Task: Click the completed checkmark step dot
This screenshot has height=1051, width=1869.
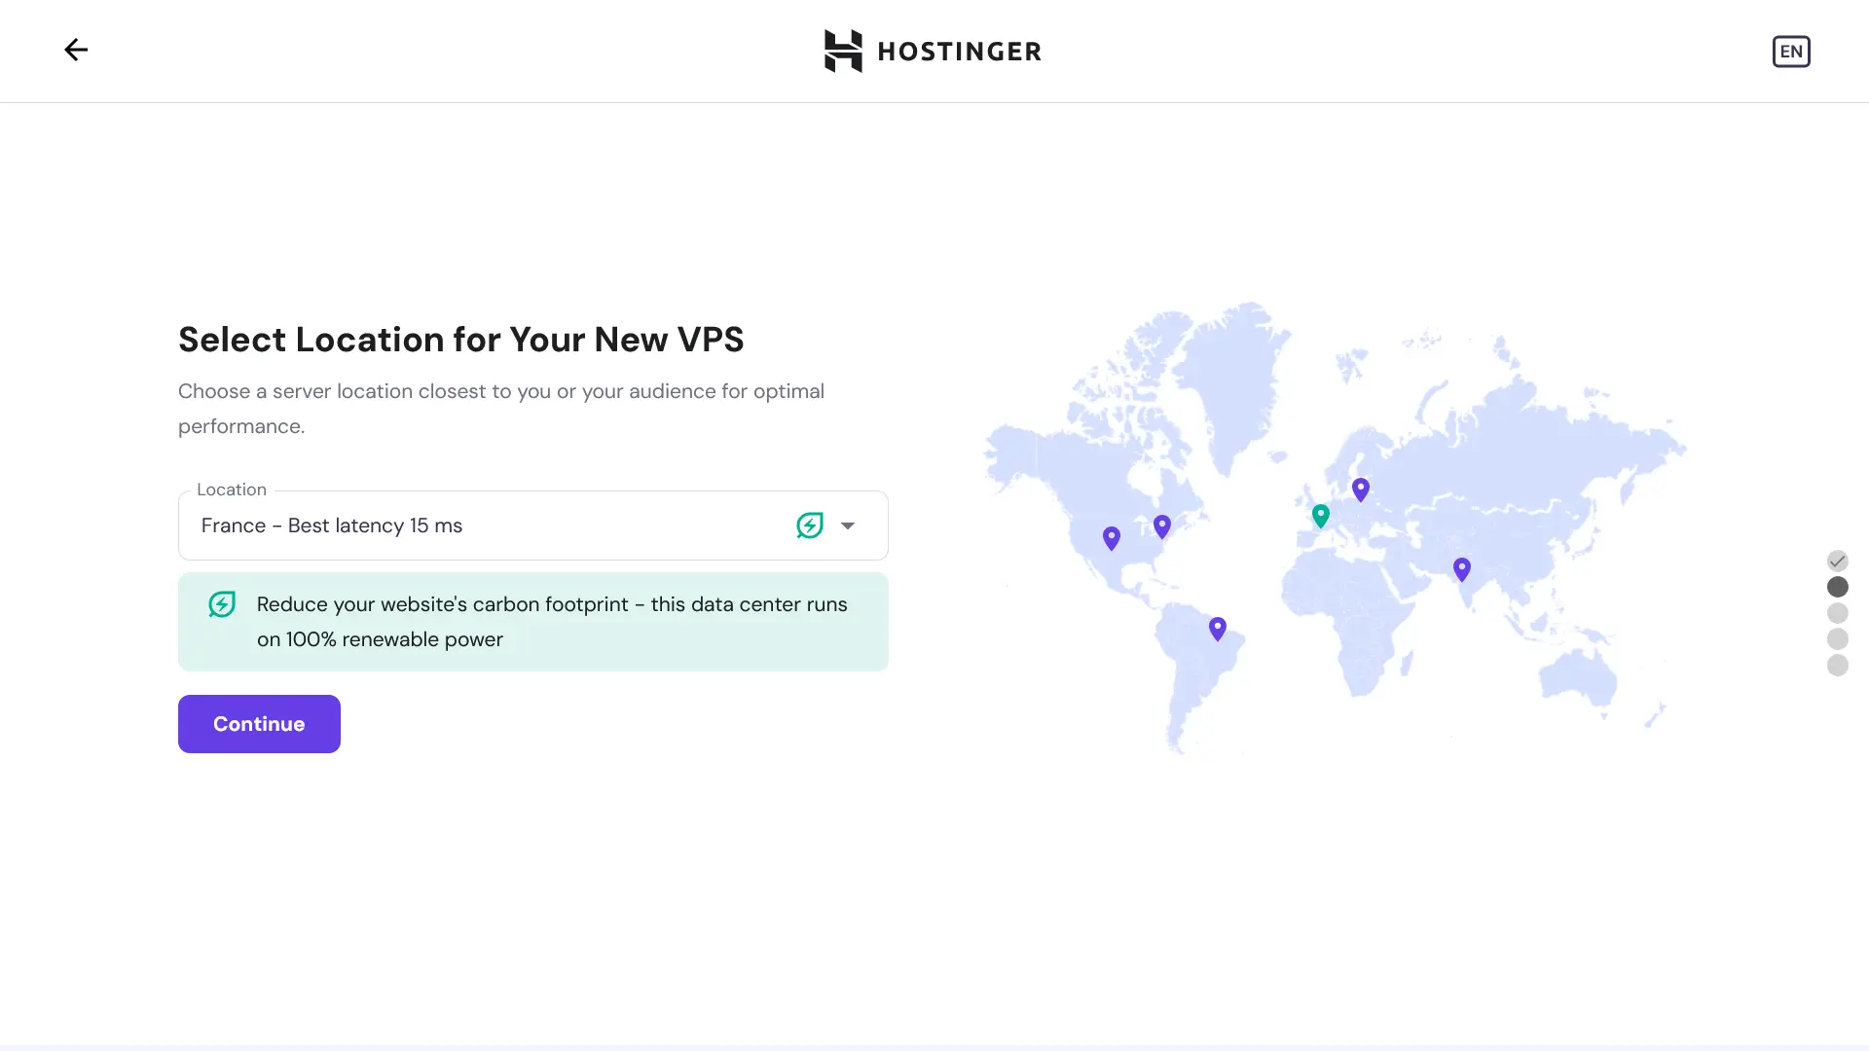Action: point(1837,561)
